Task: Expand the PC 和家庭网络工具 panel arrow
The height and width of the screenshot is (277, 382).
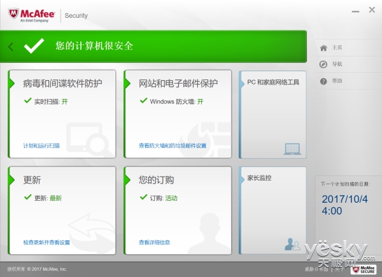Action: click(242, 83)
